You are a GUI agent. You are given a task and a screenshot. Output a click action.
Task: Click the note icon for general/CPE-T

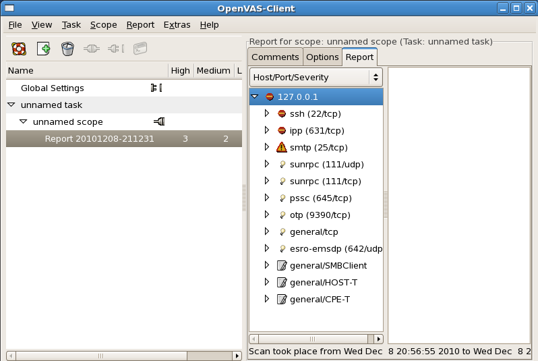282,299
